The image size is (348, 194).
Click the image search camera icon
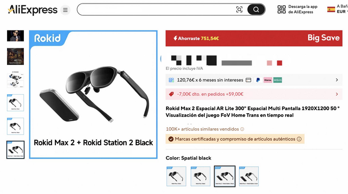[239, 9]
